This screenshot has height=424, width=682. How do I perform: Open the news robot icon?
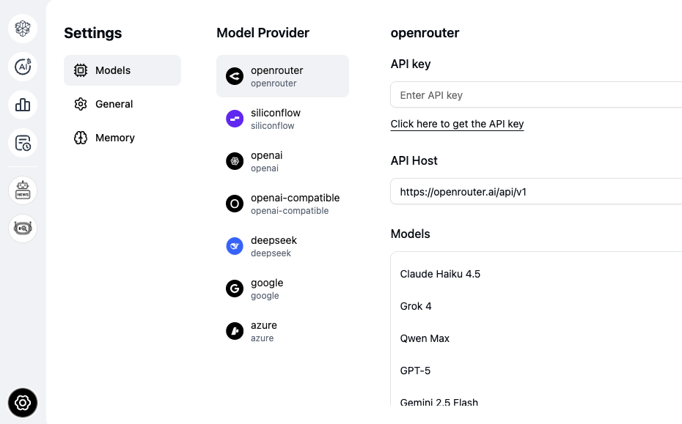click(23, 190)
